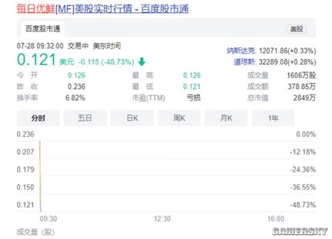Click the current price 0.121
Screen dimensions: 332x239
pos(36,60)
